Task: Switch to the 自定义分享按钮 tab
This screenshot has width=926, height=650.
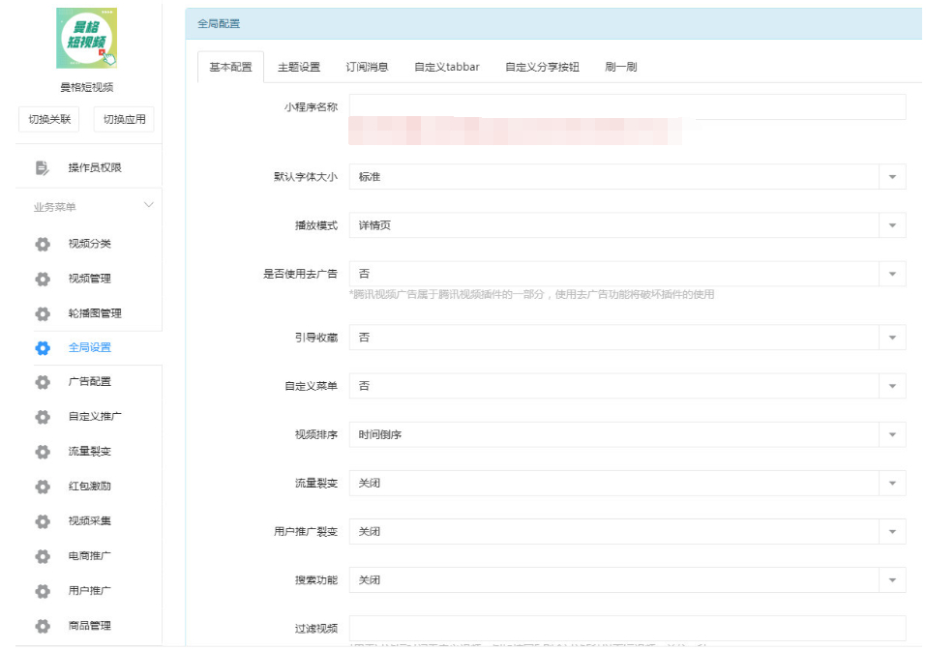Action: [x=542, y=67]
